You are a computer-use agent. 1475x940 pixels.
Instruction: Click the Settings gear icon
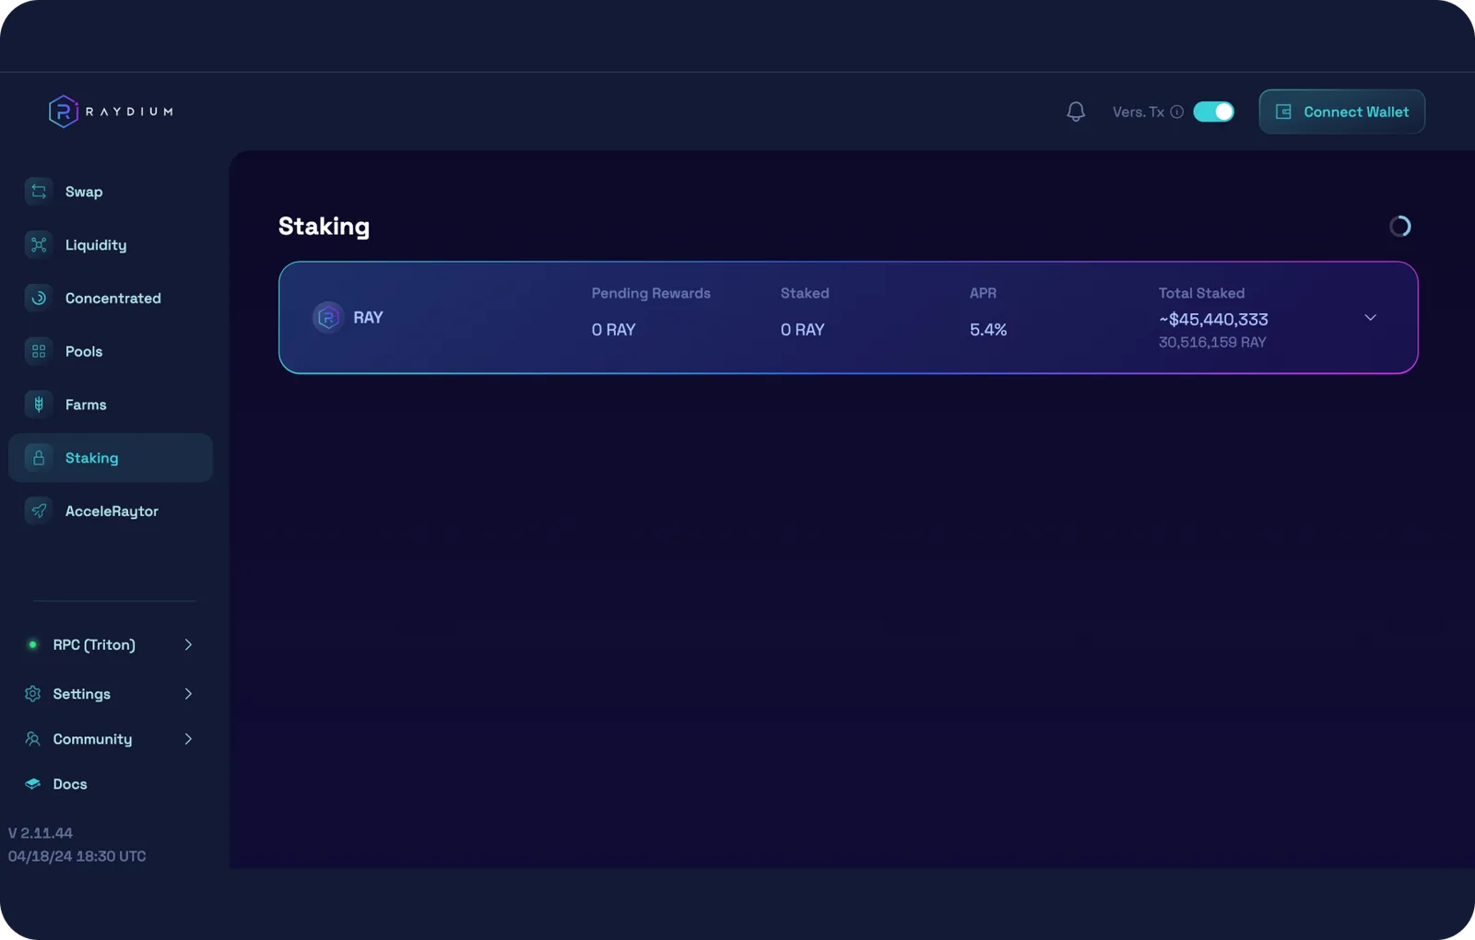tap(33, 694)
